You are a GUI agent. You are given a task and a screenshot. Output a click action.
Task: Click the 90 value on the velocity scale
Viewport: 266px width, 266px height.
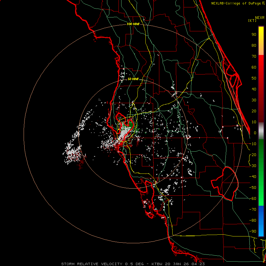click(x=254, y=35)
